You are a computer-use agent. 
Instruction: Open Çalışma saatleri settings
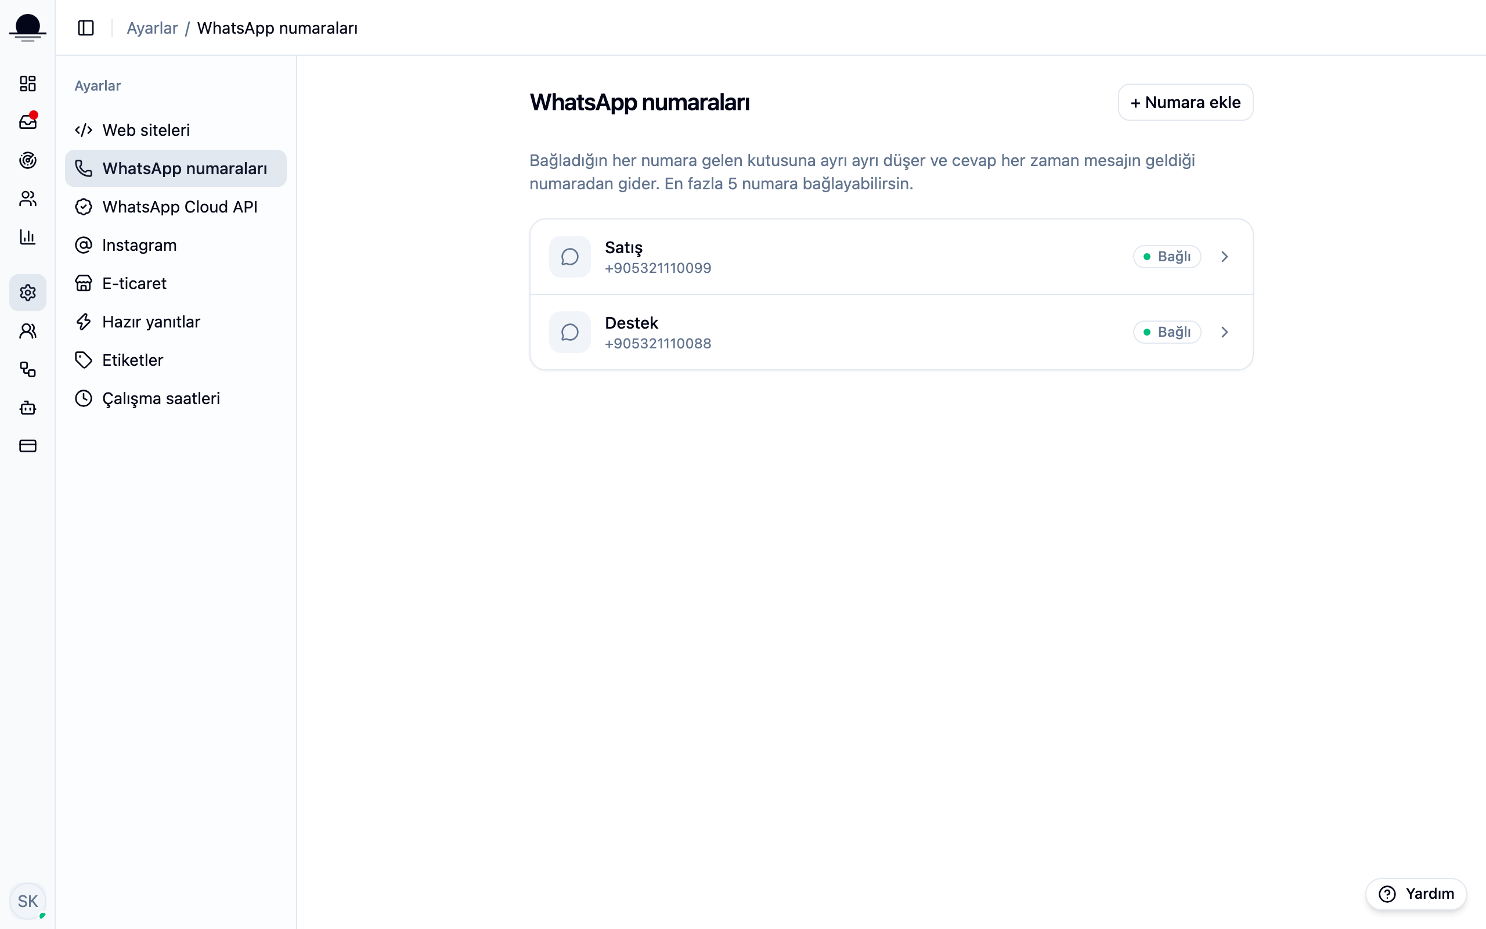point(176,398)
